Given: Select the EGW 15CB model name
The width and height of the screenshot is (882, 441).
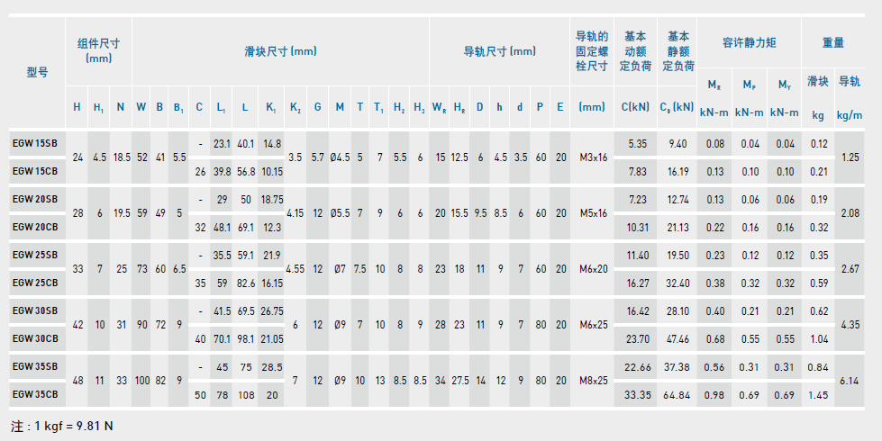Looking at the screenshot, I should pos(34,171).
